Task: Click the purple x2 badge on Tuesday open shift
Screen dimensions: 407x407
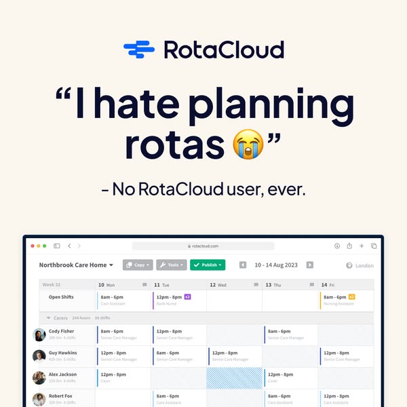Action: [187, 296]
